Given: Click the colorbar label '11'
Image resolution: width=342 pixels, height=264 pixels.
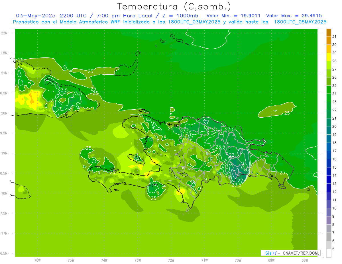Looking at the screenshot, I should pyautogui.click(x=335, y=200).
